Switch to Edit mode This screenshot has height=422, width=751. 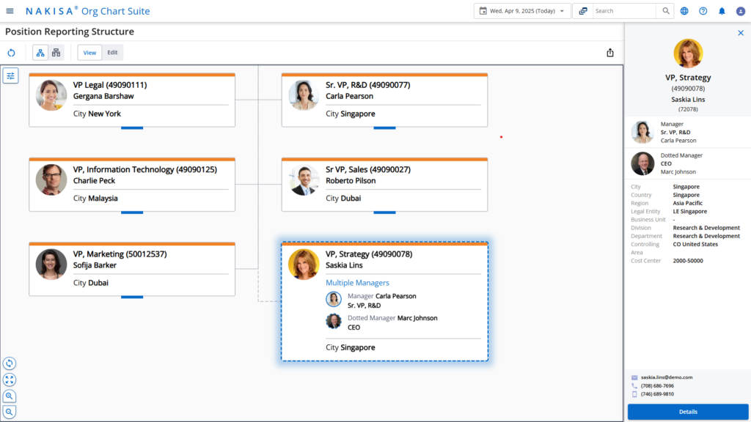click(x=112, y=52)
